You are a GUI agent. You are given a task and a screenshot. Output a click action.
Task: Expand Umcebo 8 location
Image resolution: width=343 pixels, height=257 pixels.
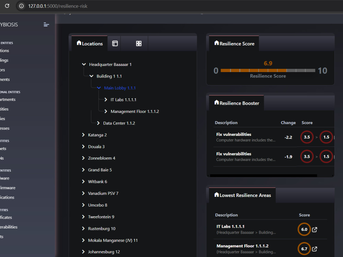click(x=83, y=205)
